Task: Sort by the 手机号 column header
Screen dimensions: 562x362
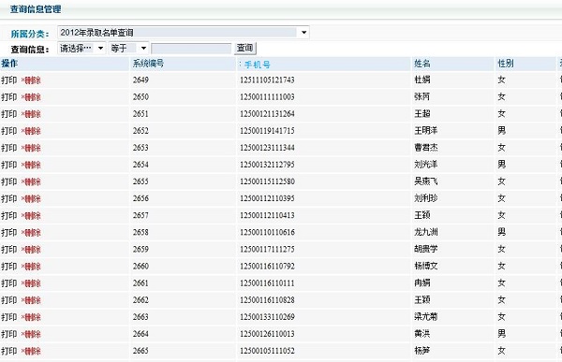Action: pyautogui.click(x=258, y=65)
